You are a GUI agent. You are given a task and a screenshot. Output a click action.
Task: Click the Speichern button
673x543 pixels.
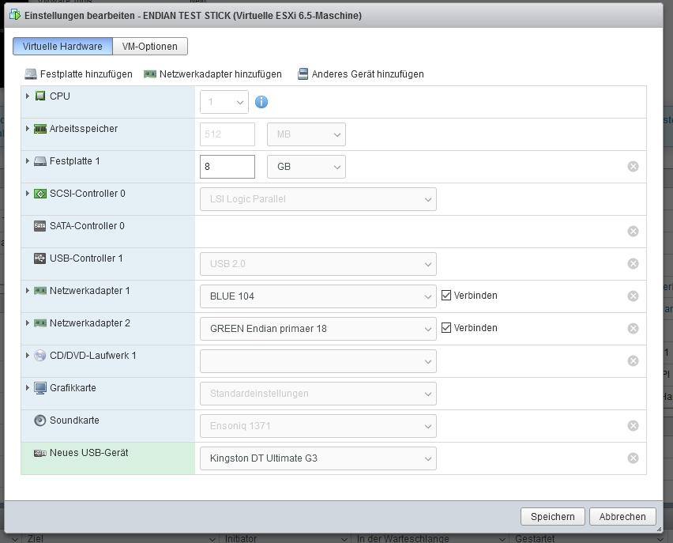(552, 517)
